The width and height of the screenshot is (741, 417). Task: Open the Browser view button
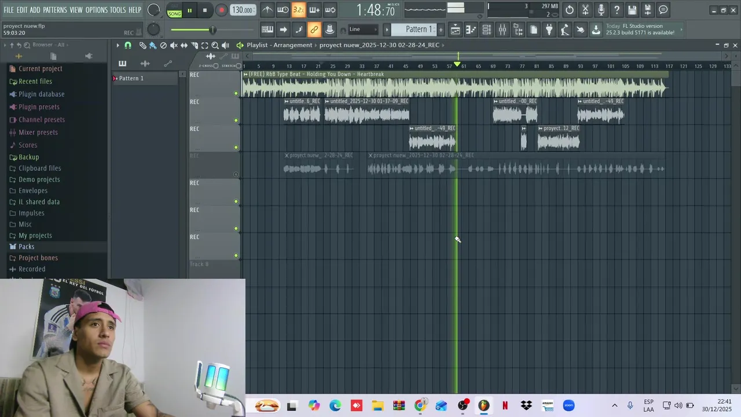[x=518, y=30]
